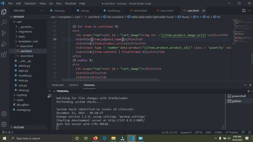Open store.html in the explorer

click(x=26, y=56)
